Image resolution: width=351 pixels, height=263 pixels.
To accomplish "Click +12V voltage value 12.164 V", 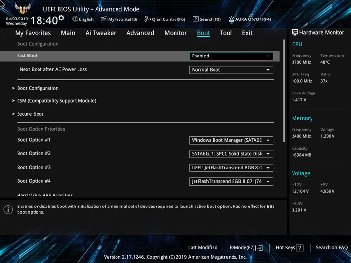I will tap(300, 191).
